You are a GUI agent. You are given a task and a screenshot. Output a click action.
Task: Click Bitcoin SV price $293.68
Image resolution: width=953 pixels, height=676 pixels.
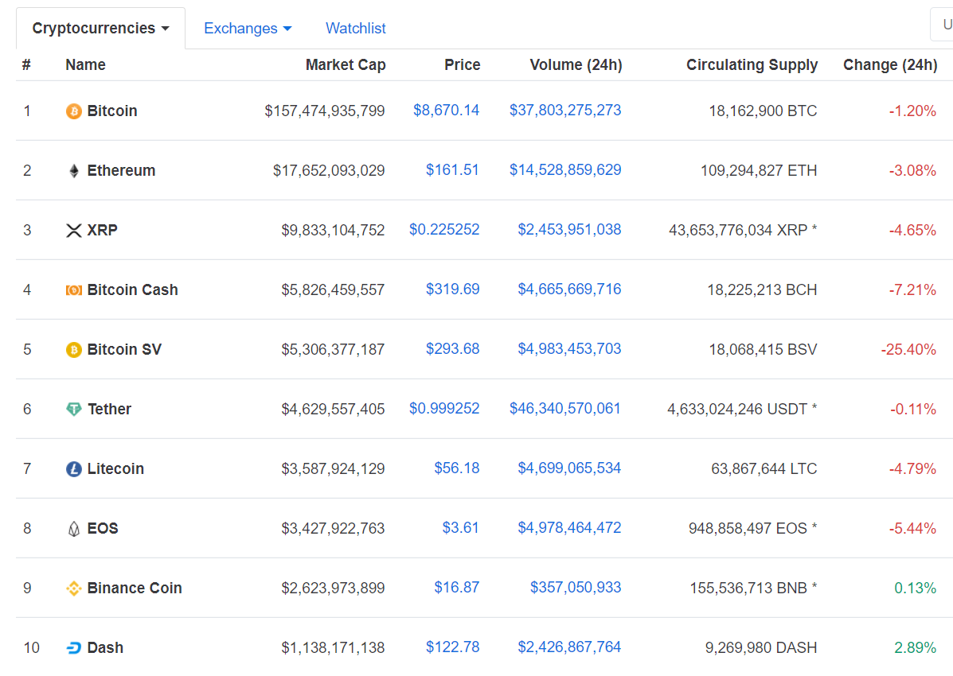point(452,349)
